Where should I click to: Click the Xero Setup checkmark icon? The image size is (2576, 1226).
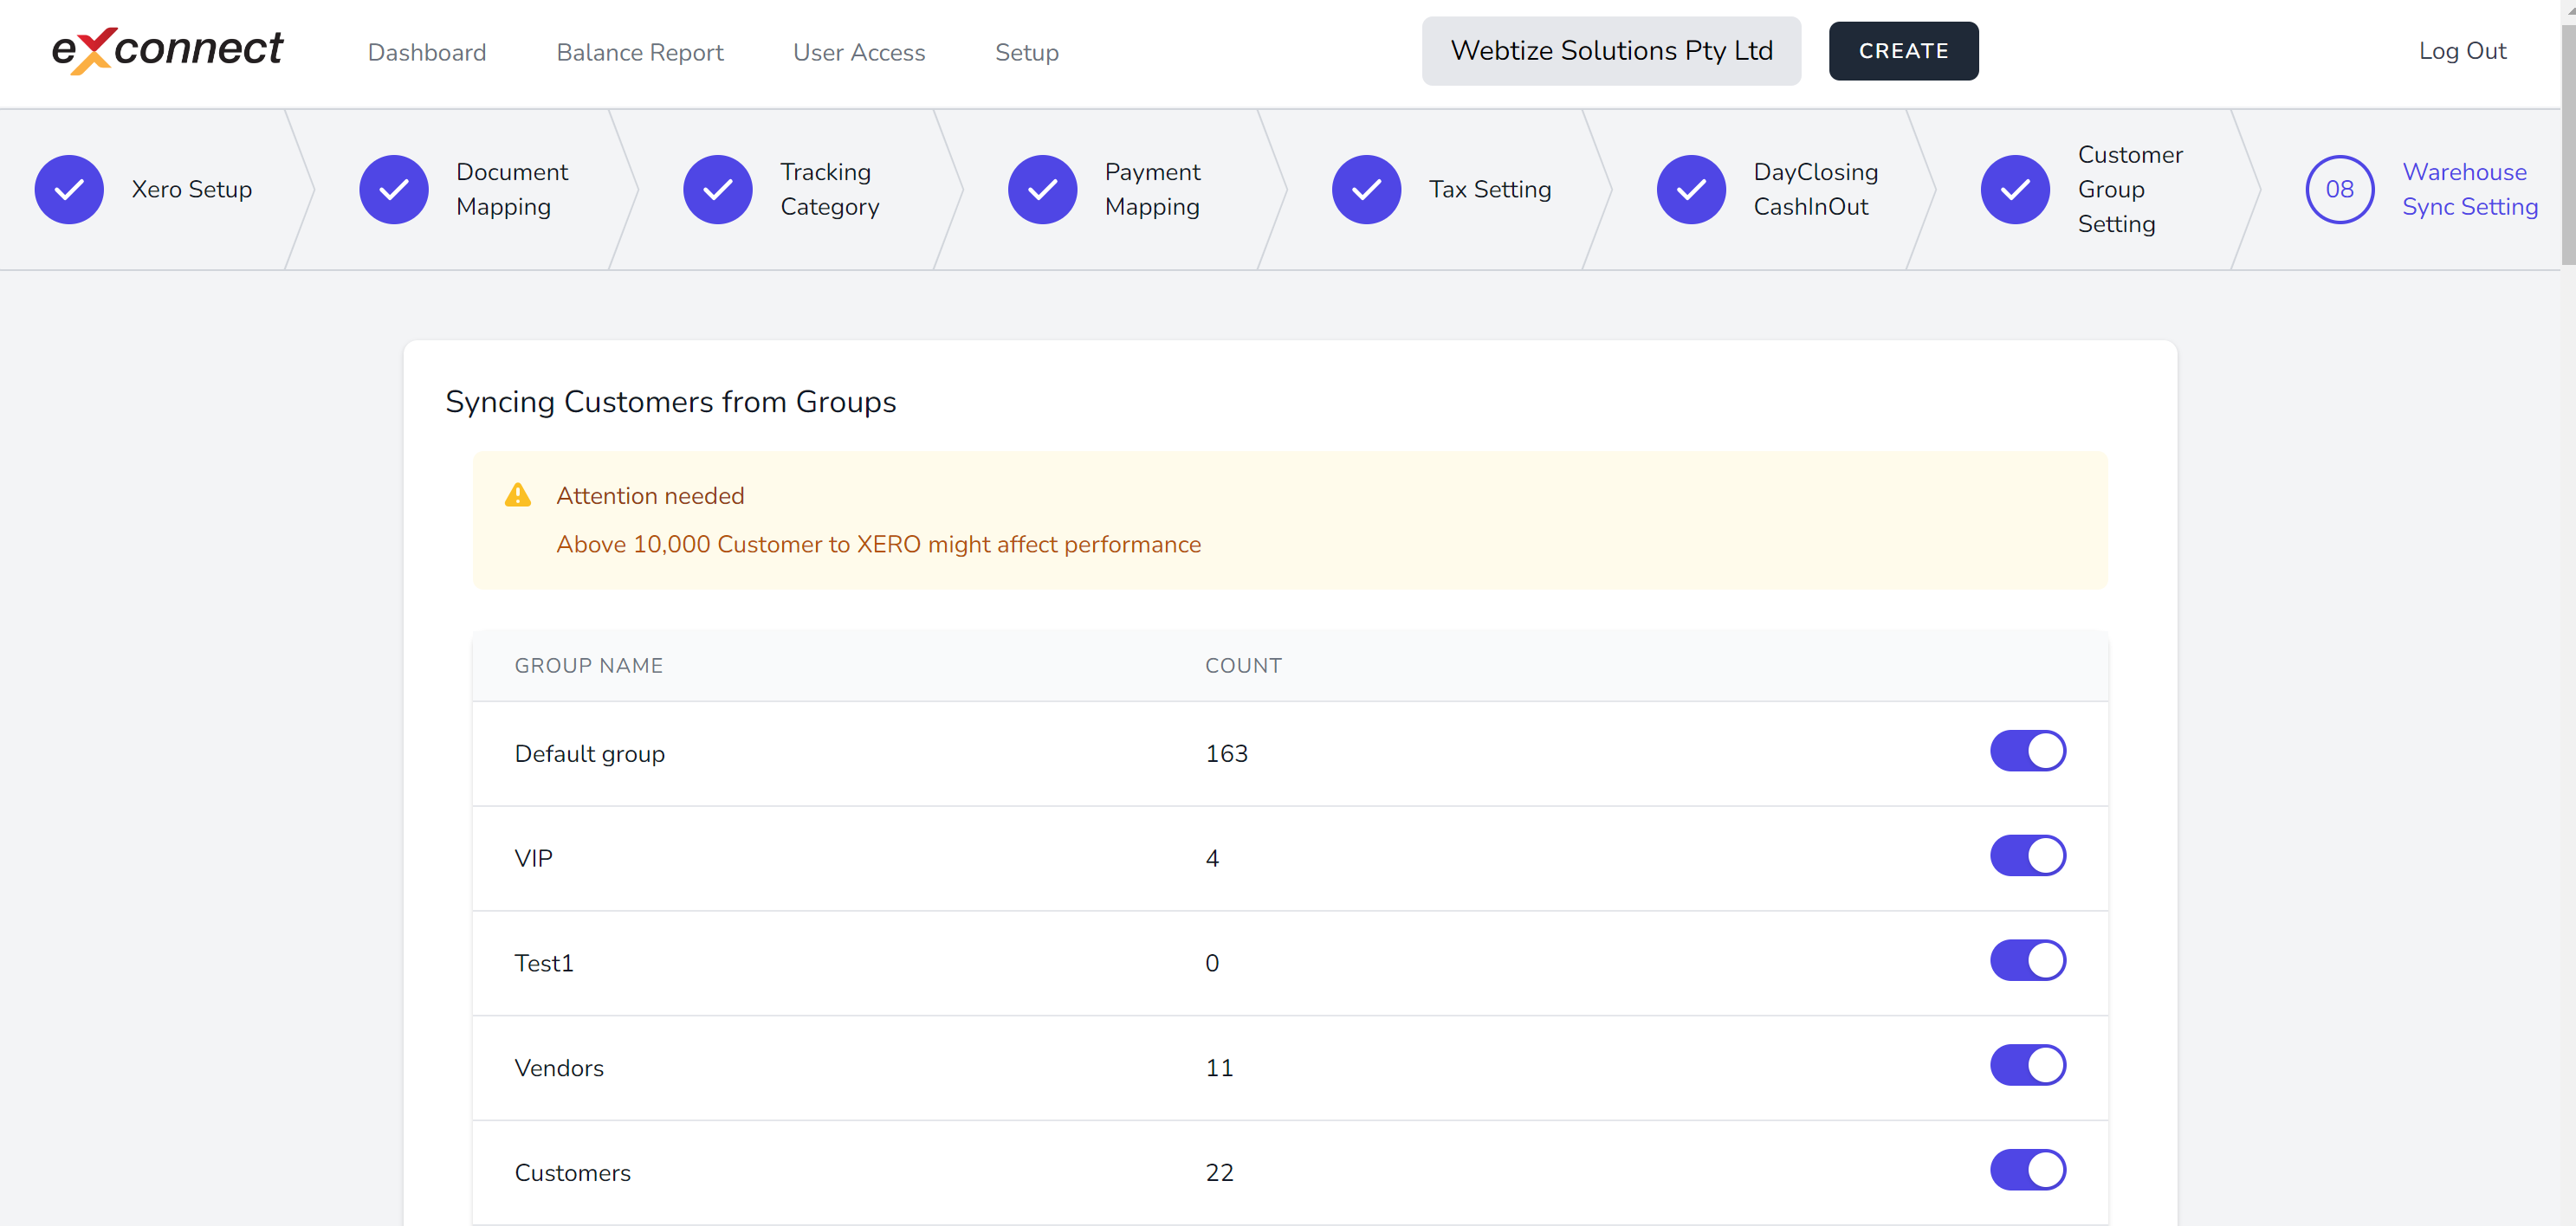click(69, 190)
